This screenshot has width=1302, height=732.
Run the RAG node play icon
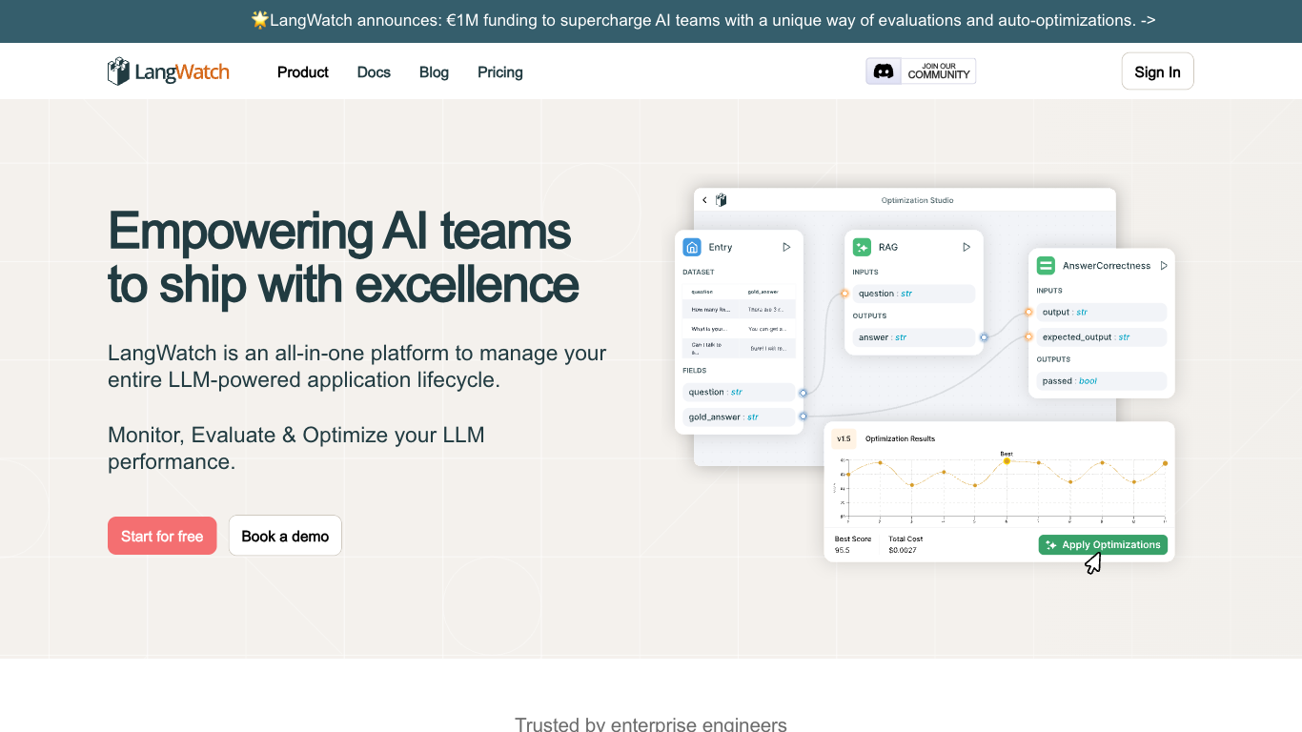click(966, 247)
